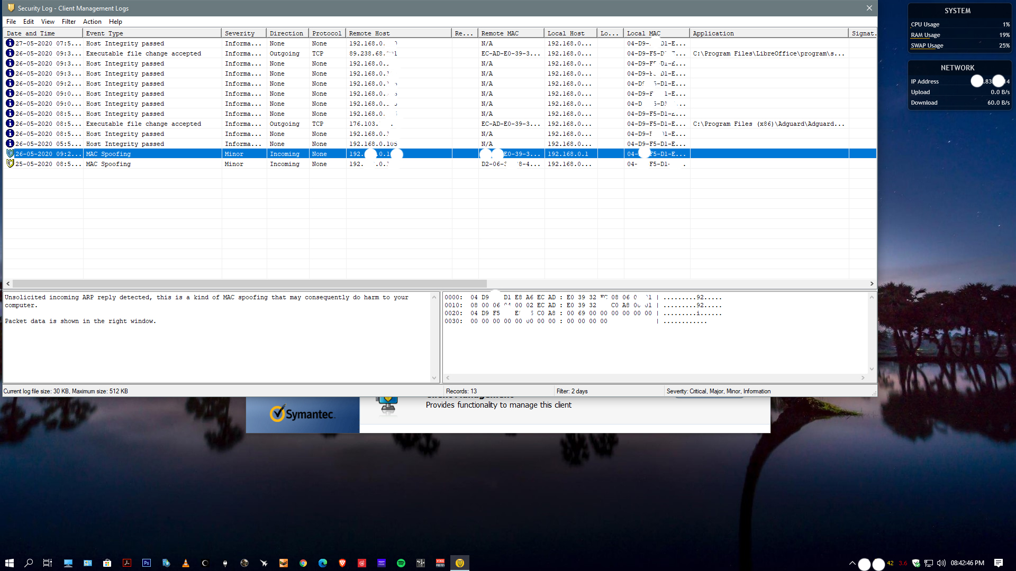Viewport: 1016px width, 571px height.
Task: Click the Severity column header
Action: coord(240,33)
